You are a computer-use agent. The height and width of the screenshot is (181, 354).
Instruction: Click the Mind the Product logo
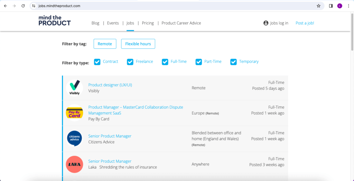click(55, 21)
